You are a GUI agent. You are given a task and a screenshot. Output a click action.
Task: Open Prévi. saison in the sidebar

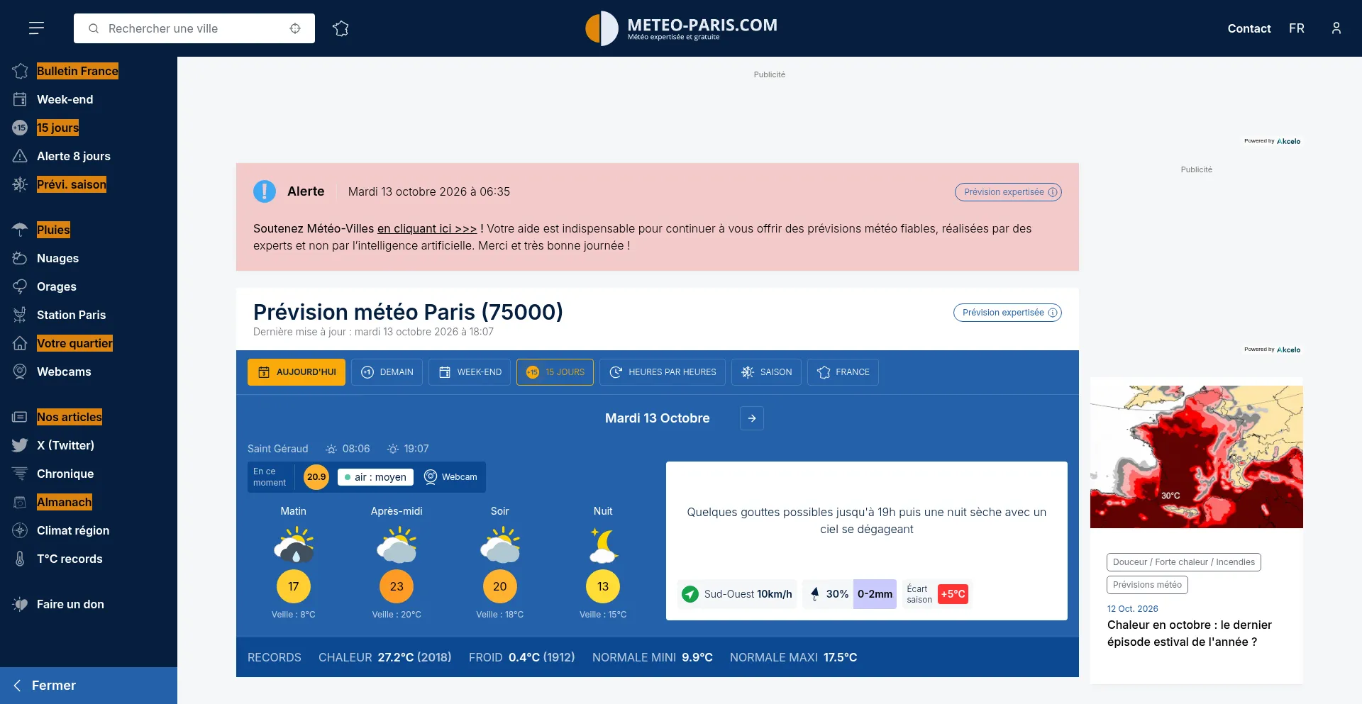[x=72, y=184]
